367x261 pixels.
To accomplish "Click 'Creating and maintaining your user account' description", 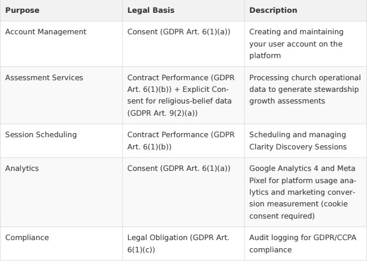I will coord(296,44).
